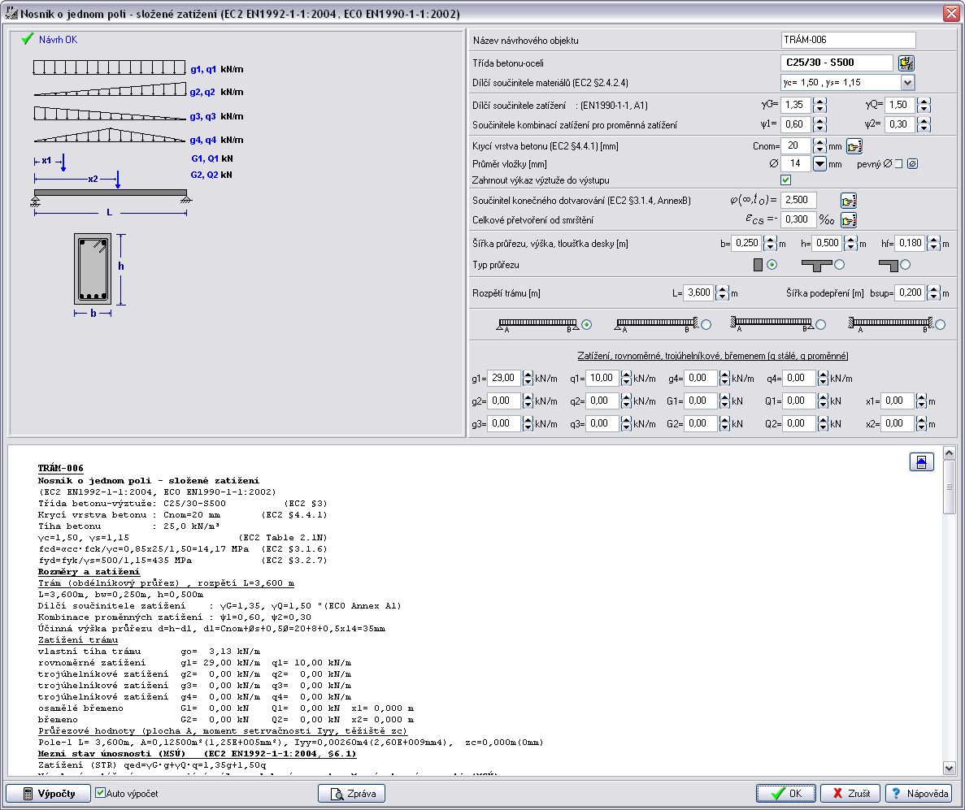
Task: Toggle 'pevný Ø' checkbox
Action: click(x=898, y=163)
